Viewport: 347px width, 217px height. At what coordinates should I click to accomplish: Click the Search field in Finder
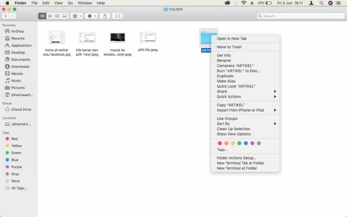pyautogui.click(x=301, y=16)
